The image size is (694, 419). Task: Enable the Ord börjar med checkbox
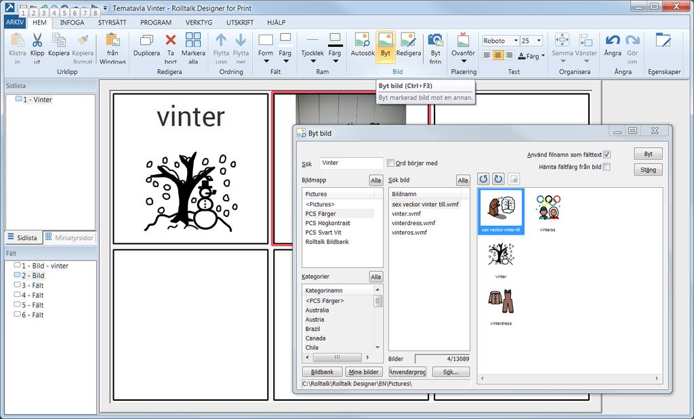pyautogui.click(x=390, y=163)
